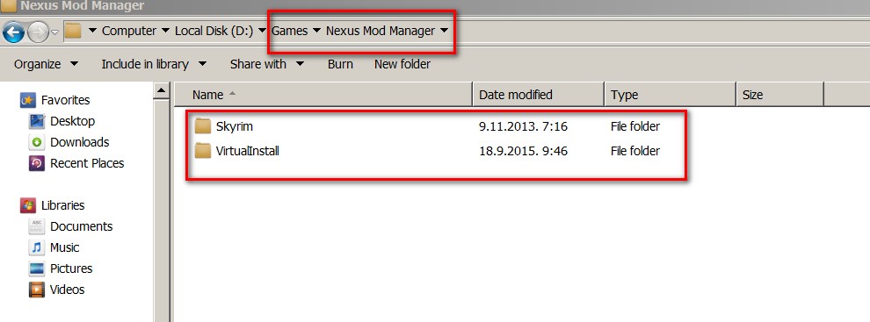Select the VirtualInstall folder name
The height and width of the screenshot is (322, 870).
click(248, 151)
